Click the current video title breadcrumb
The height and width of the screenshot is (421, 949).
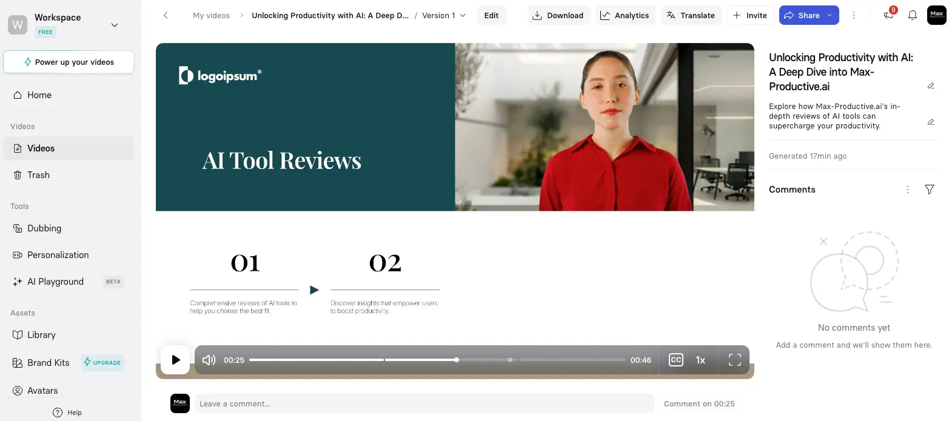[330, 15]
